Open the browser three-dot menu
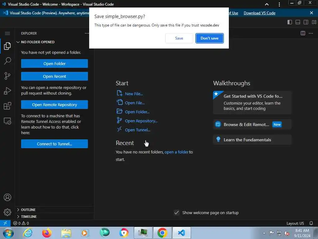318x239 pixels. click(279, 4)
